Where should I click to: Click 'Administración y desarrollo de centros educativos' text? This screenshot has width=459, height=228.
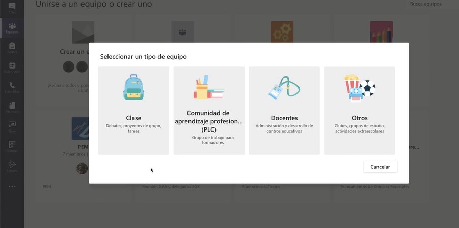click(x=284, y=129)
